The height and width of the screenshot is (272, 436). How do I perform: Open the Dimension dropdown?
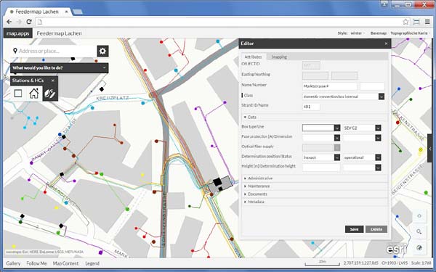click(x=378, y=138)
